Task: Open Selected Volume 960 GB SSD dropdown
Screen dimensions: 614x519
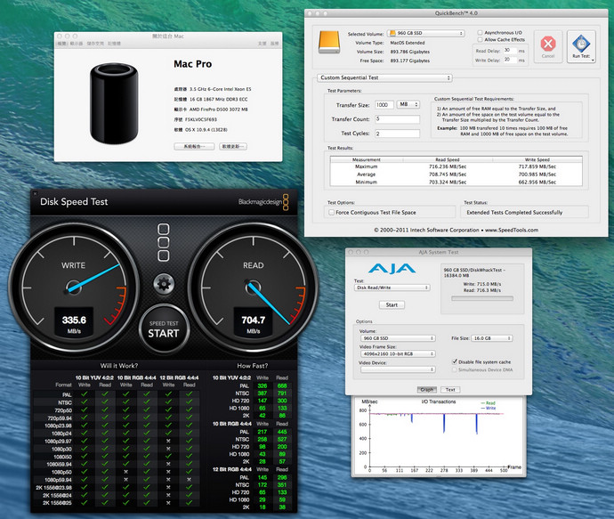Action: click(426, 33)
